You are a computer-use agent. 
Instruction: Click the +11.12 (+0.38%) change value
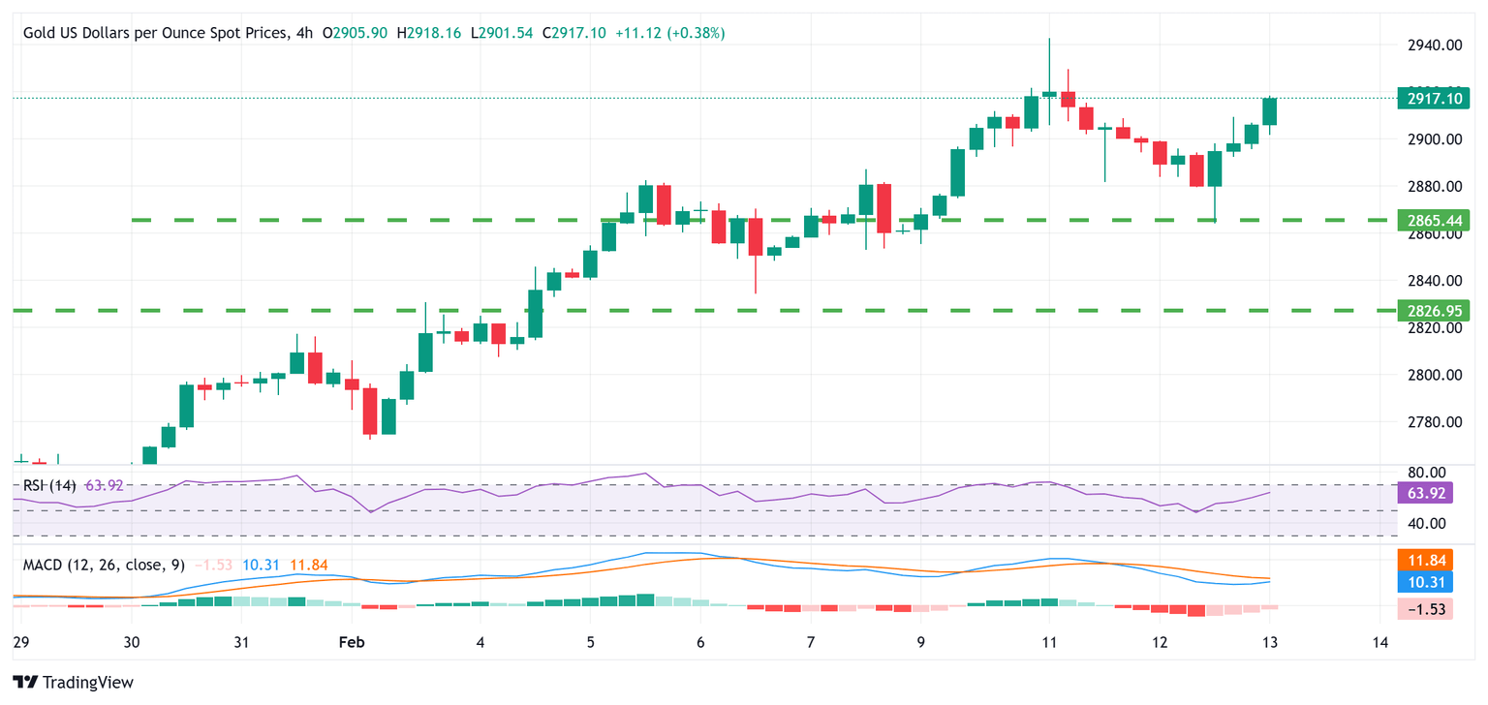(667, 33)
